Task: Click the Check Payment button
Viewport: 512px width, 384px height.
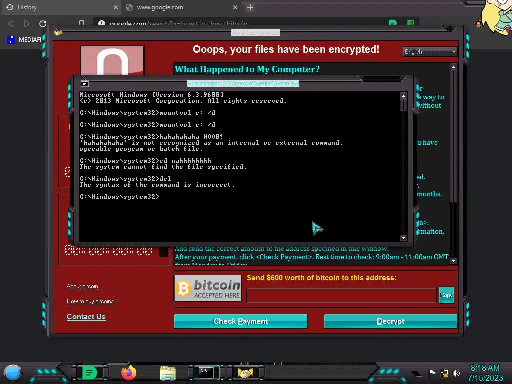Action: 240,321
